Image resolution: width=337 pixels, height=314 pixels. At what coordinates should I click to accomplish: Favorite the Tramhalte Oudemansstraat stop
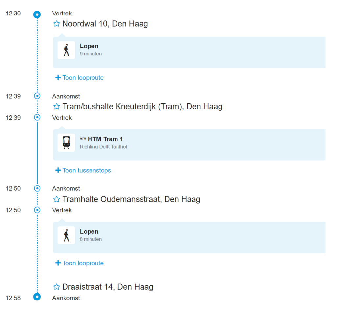pyautogui.click(x=57, y=199)
